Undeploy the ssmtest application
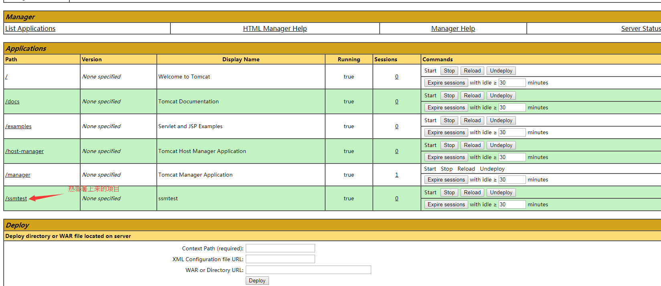 [x=501, y=192]
